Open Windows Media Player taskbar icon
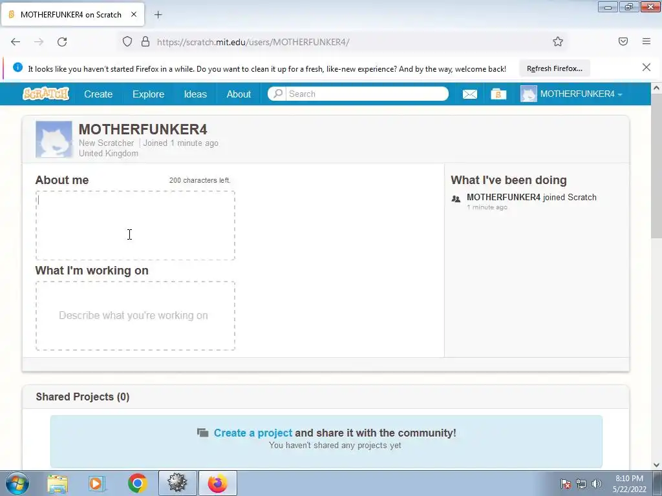Viewport: 662px width, 496px height. 96,484
